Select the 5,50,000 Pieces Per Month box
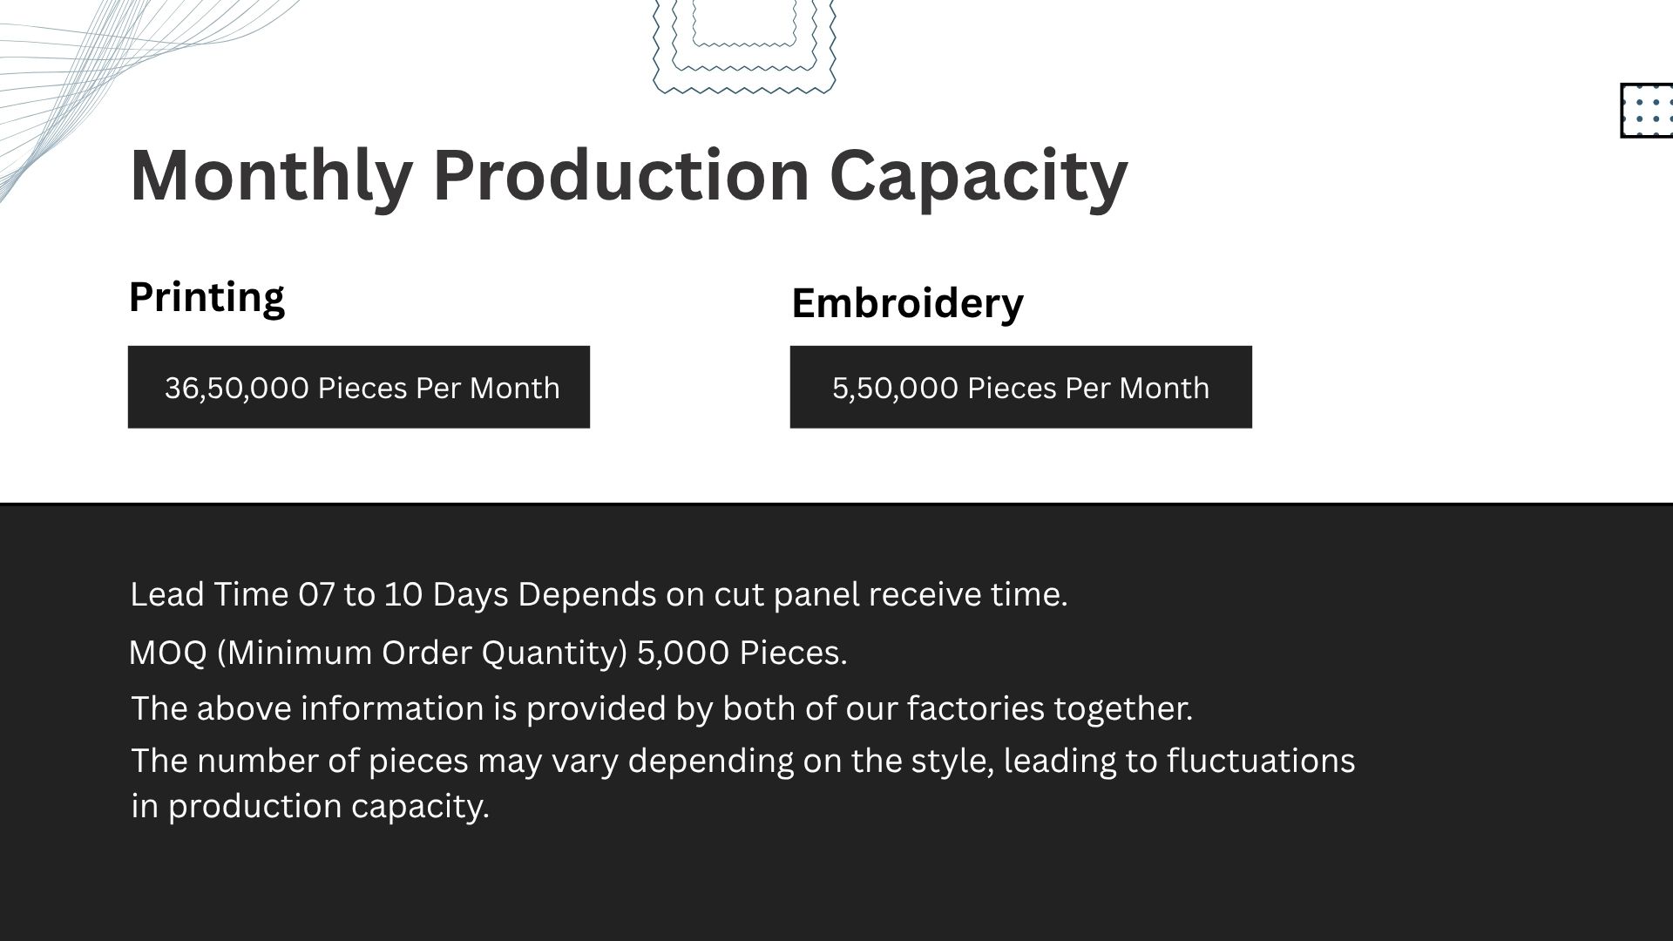 click(1021, 387)
